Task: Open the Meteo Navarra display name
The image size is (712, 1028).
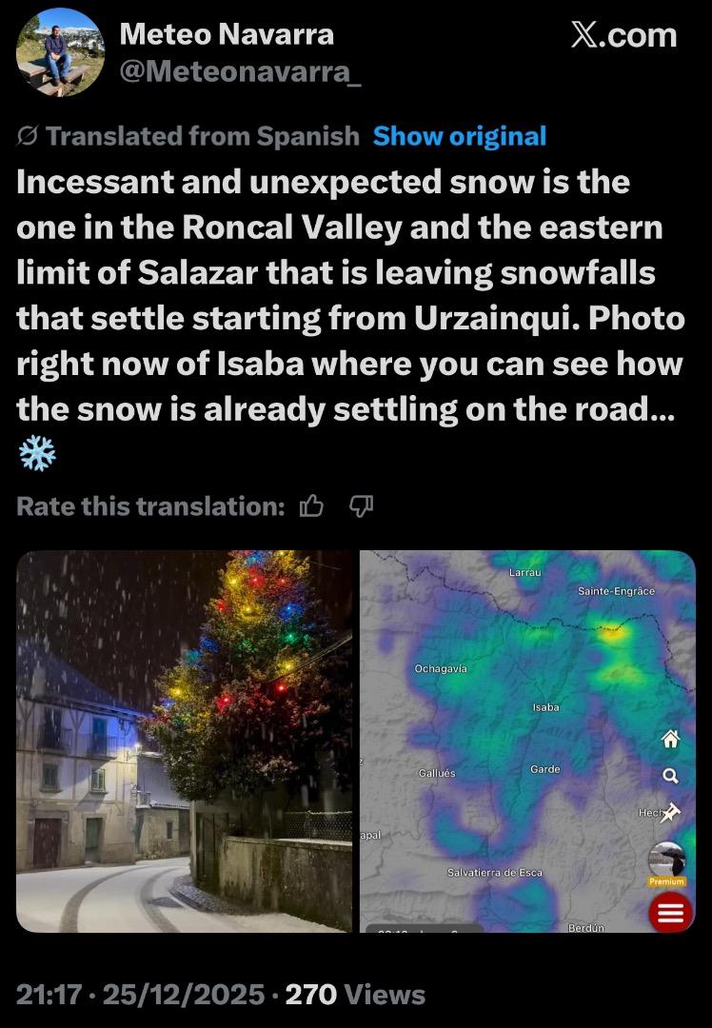Action: pos(227,34)
